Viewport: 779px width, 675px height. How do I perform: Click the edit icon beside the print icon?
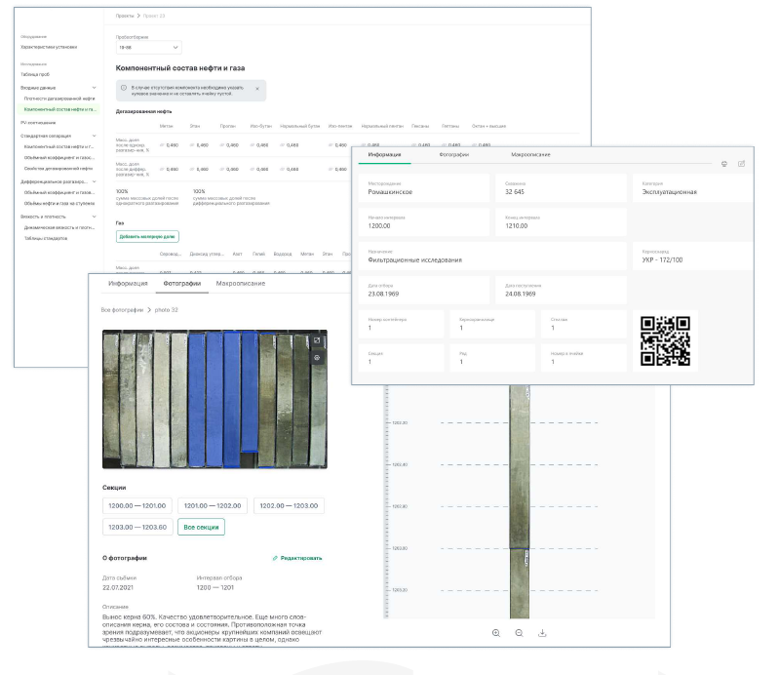coord(742,164)
